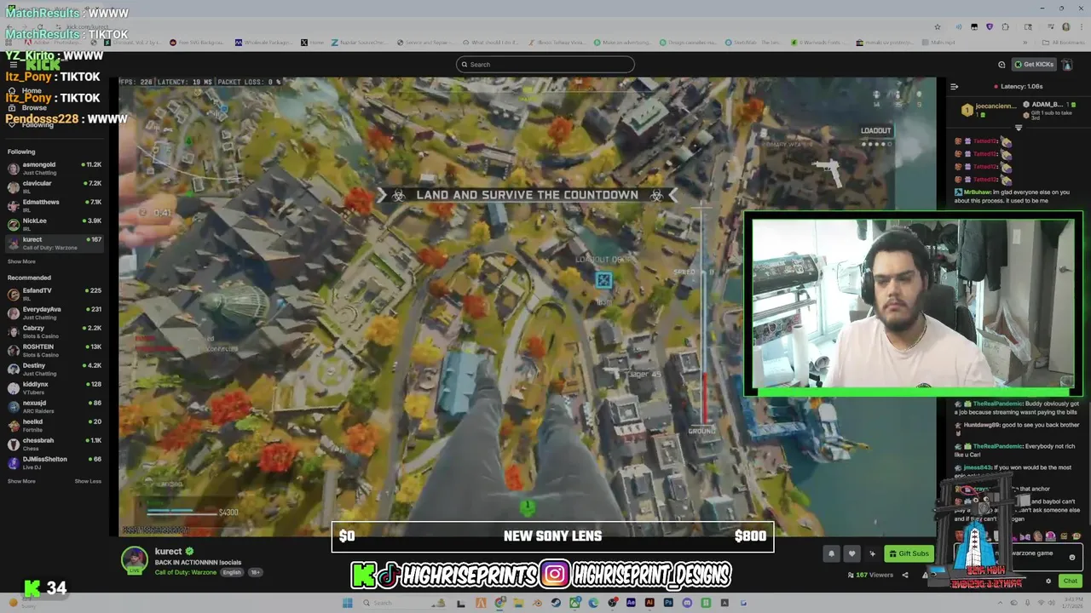
Task: Open Blender from the taskbar
Action: (537, 603)
